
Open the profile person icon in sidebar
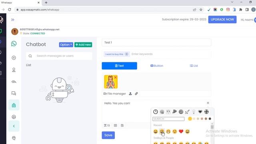tap(14, 70)
